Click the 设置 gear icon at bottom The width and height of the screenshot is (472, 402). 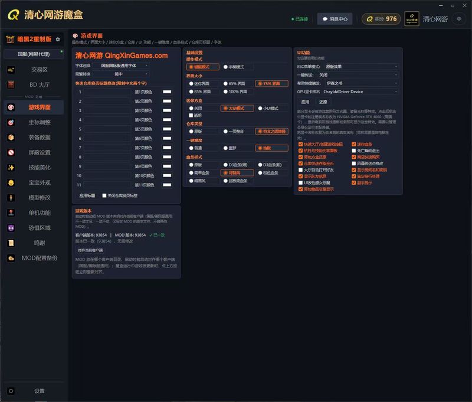point(11,391)
